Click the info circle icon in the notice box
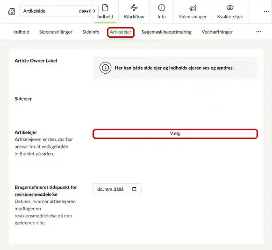Screen dimensions: 272x250 click(x=105, y=68)
